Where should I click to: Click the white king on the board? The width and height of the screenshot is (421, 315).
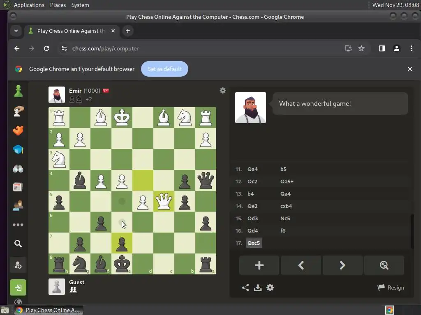(122, 117)
